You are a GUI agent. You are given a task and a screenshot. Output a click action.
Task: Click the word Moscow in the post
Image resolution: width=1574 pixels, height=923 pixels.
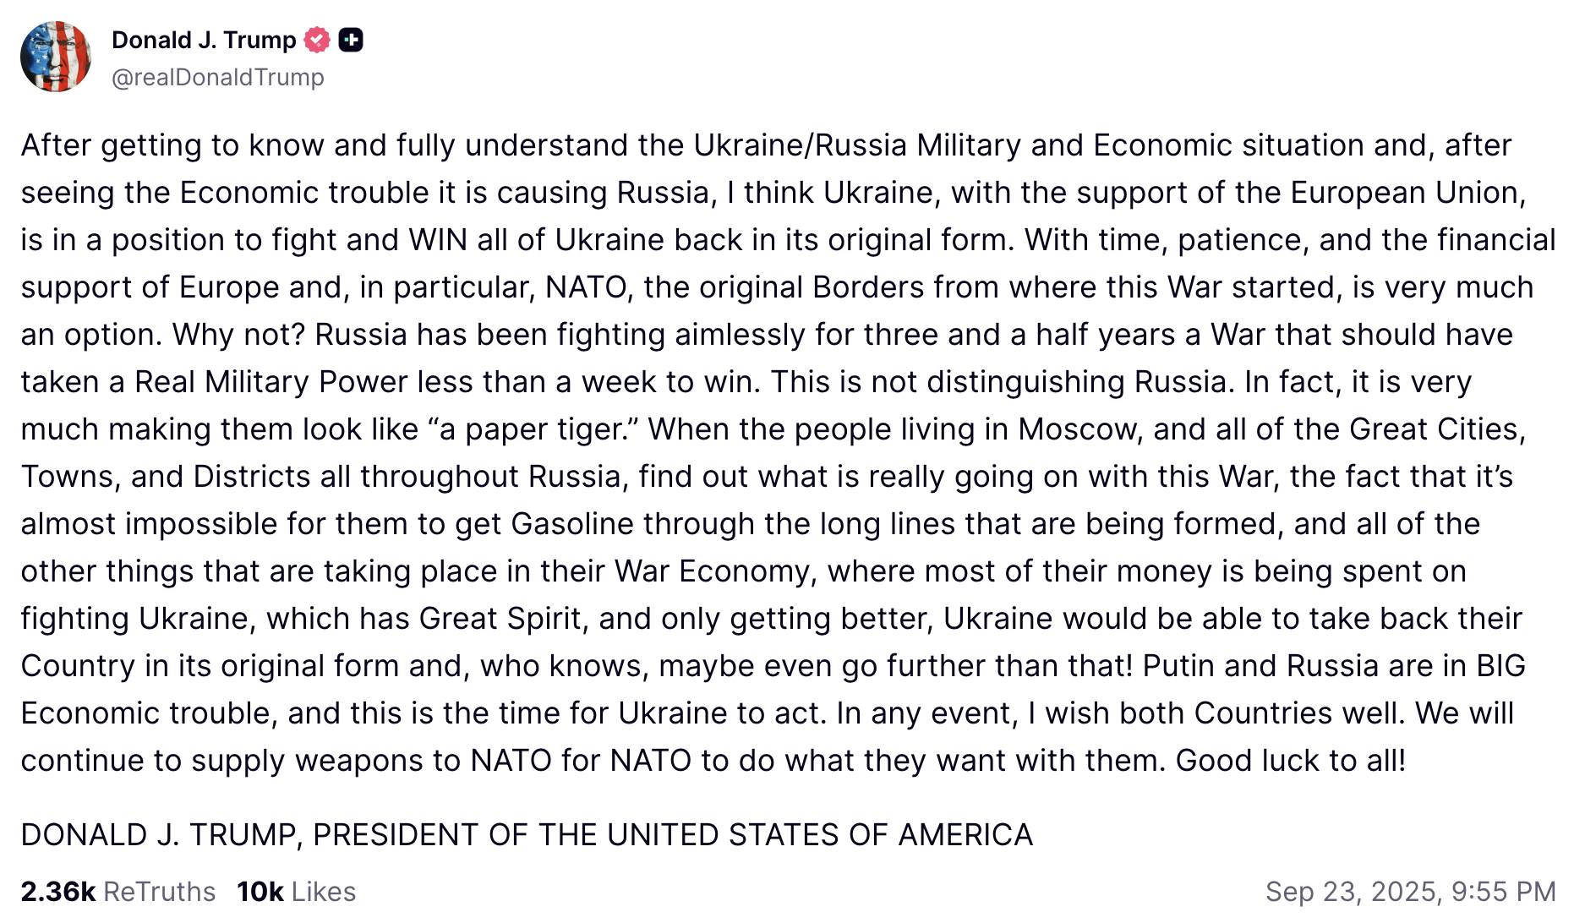click(1079, 429)
